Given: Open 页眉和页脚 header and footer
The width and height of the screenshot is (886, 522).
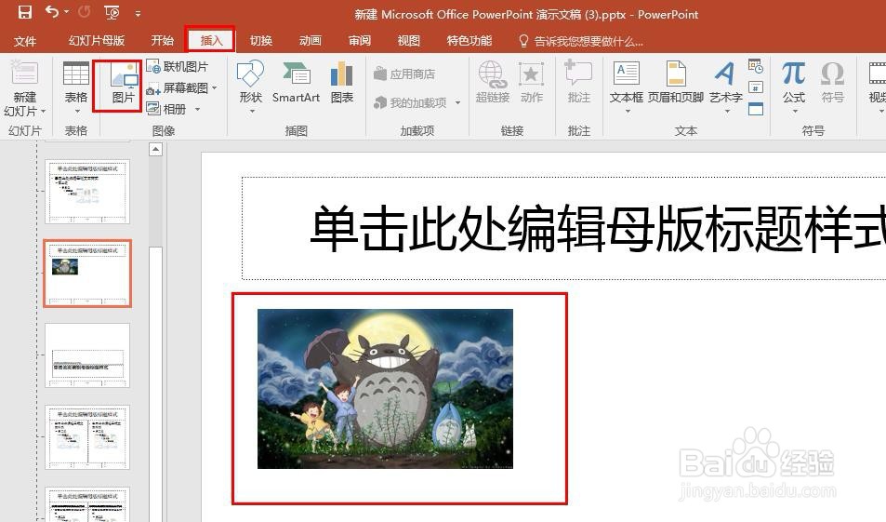Looking at the screenshot, I should click(x=676, y=83).
